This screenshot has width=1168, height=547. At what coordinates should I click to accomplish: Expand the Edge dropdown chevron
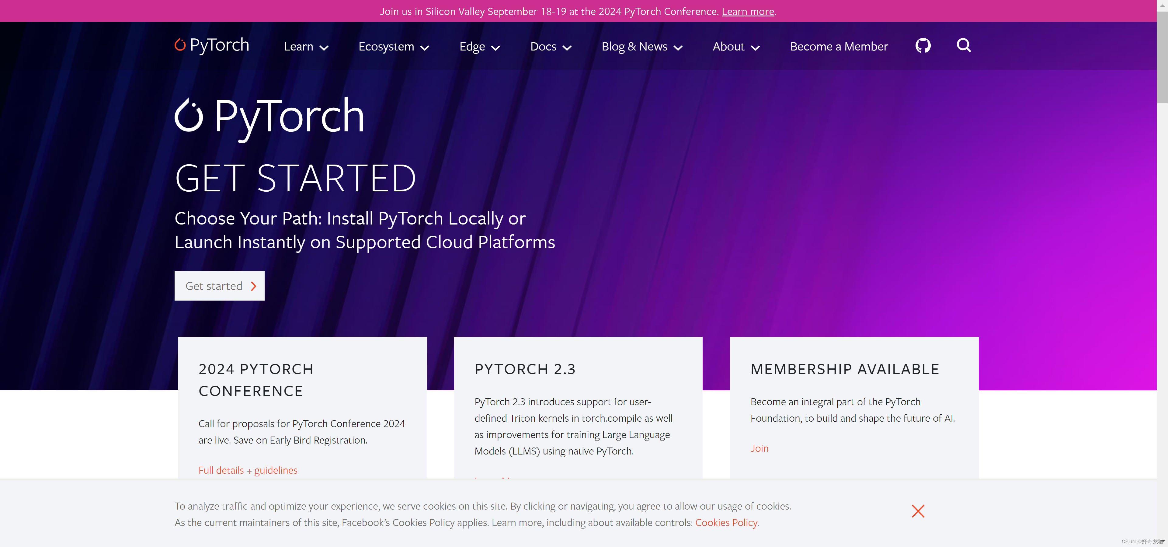click(x=495, y=48)
